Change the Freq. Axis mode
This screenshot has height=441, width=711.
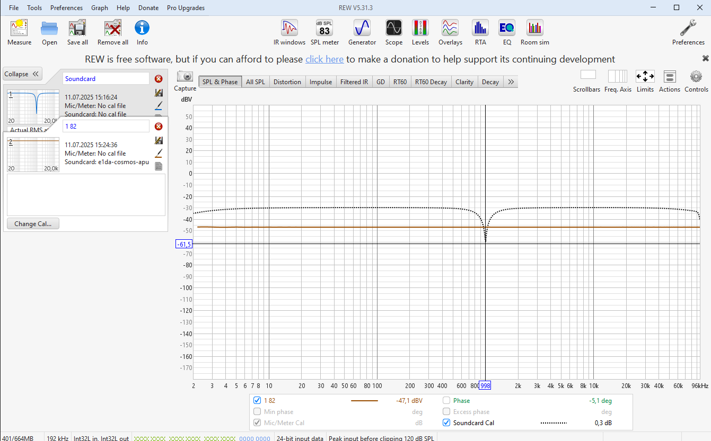pos(618,81)
